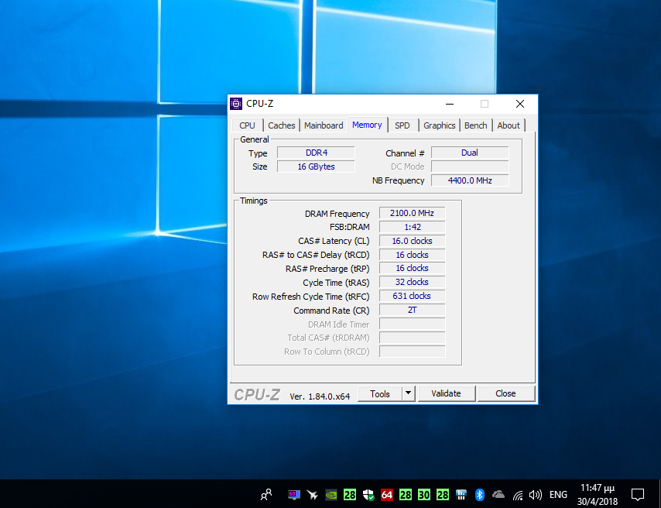Click the General group label
The width and height of the screenshot is (661, 508).
(x=254, y=139)
